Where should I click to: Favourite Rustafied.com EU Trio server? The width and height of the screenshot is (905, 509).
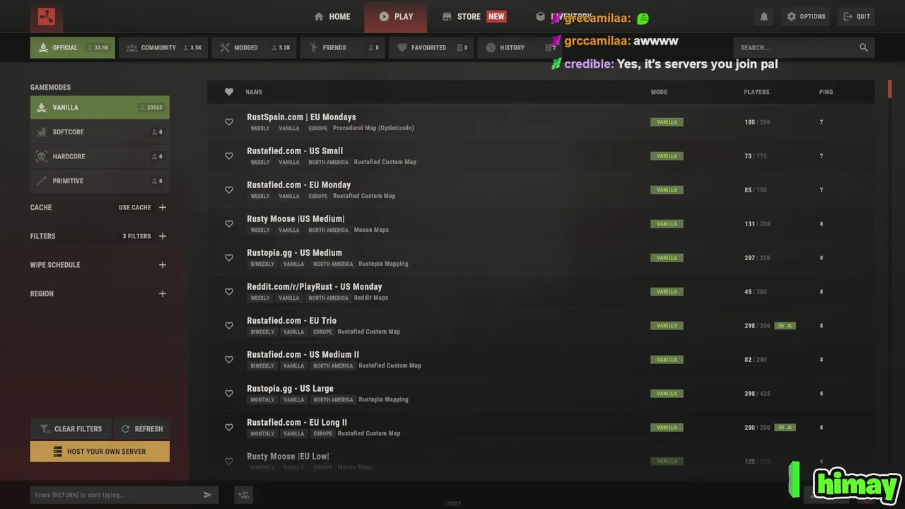[228, 326]
